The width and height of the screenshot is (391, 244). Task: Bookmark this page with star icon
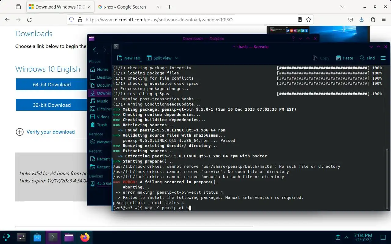pyautogui.click(x=309, y=20)
